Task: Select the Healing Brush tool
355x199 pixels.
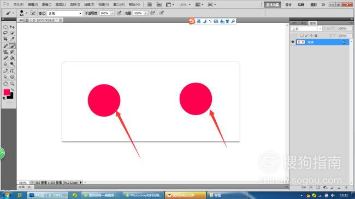Action: [5, 46]
